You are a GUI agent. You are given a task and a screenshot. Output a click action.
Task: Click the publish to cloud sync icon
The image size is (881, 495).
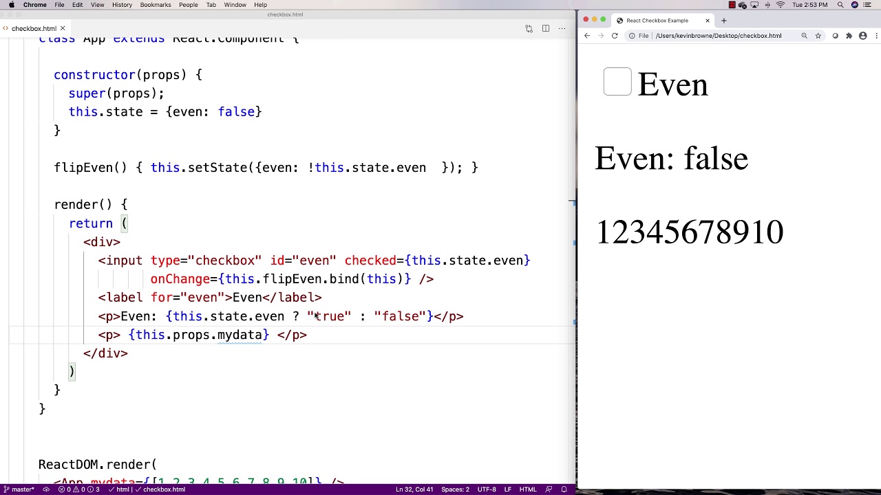tap(46, 489)
